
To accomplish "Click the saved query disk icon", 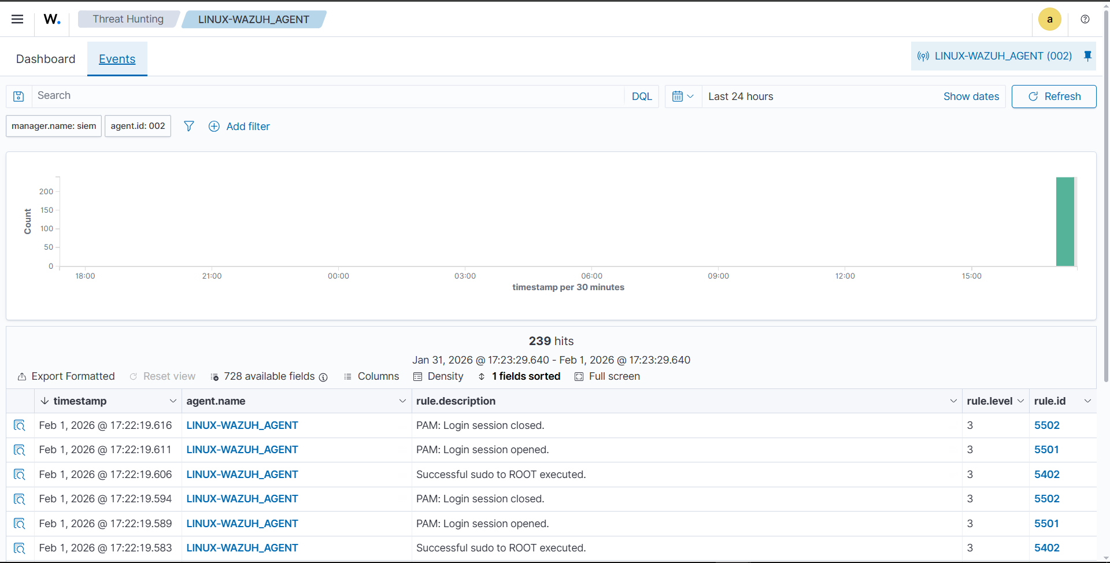I will pos(18,97).
